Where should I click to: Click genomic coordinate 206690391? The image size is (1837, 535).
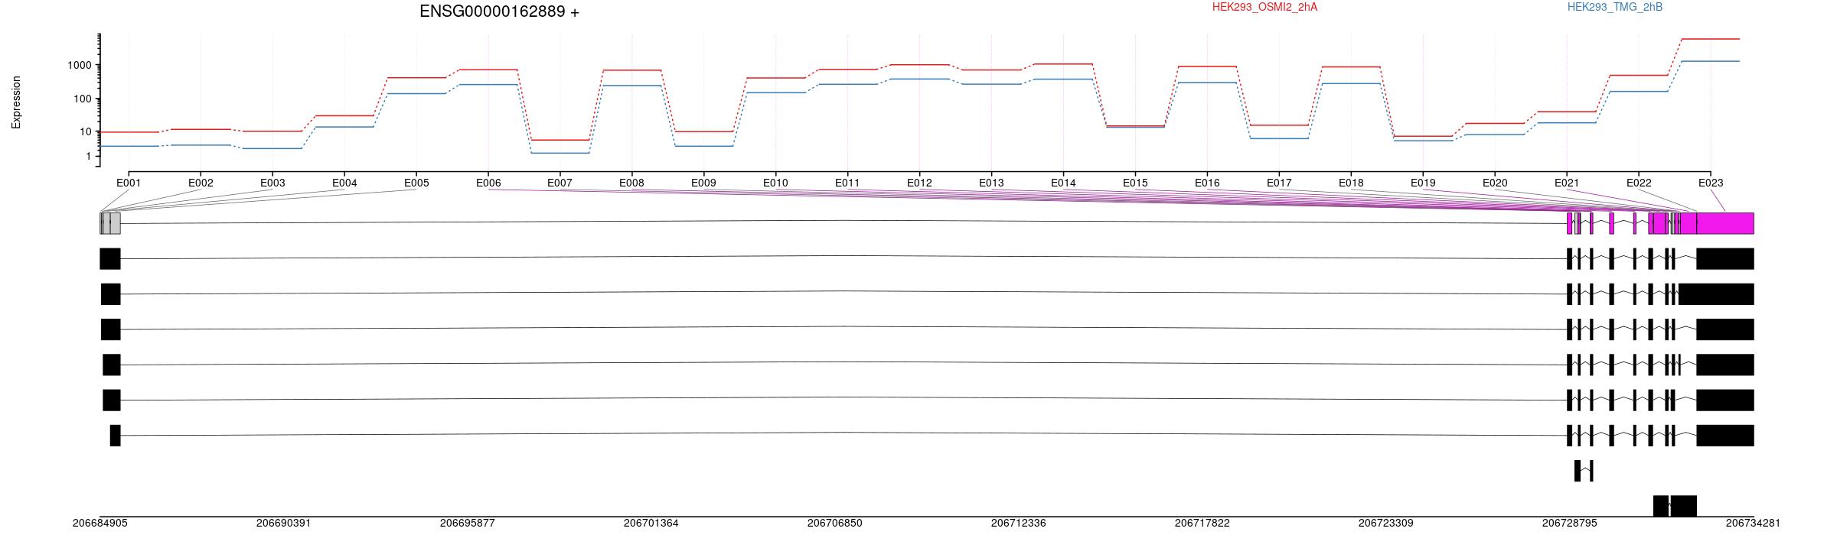tap(284, 524)
